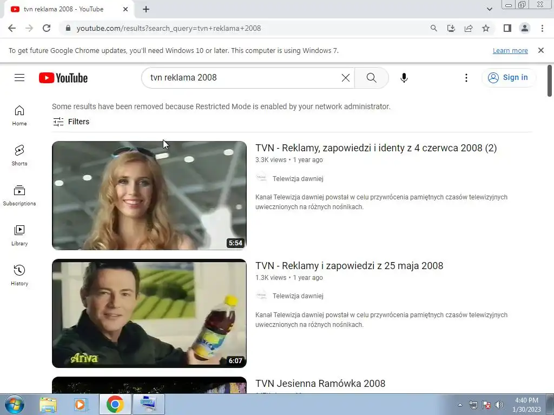Click the browser address bar URL
The width and height of the screenshot is (554, 415).
[x=169, y=28]
